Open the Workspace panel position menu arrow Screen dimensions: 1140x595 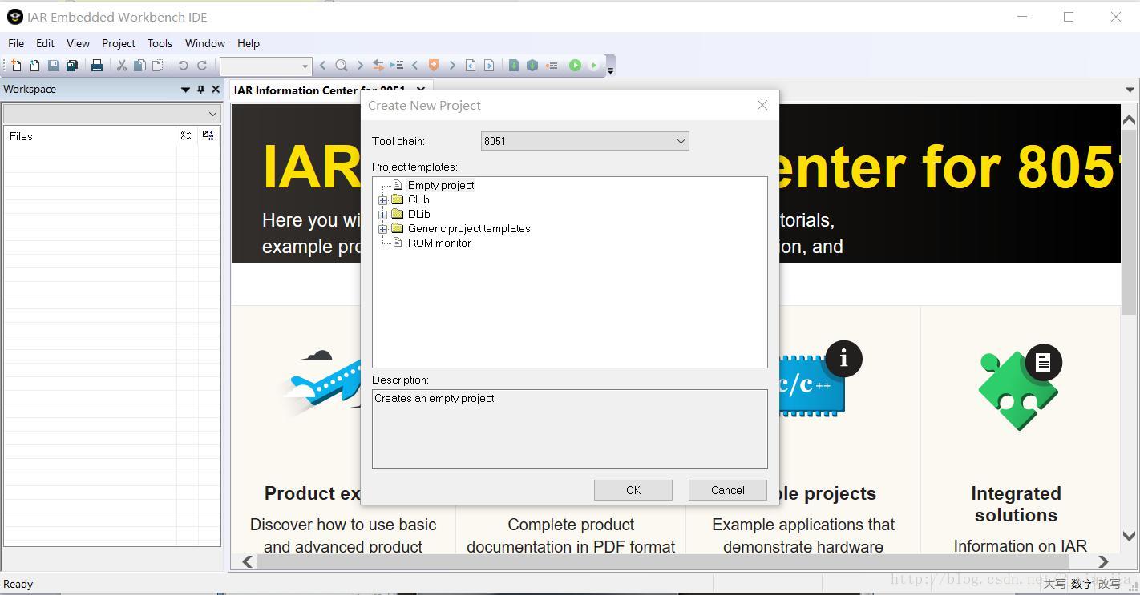coord(185,90)
